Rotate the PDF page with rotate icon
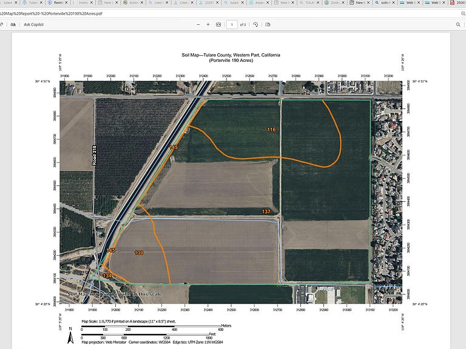Viewport: 466px width, 349px height. coord(255,25)
